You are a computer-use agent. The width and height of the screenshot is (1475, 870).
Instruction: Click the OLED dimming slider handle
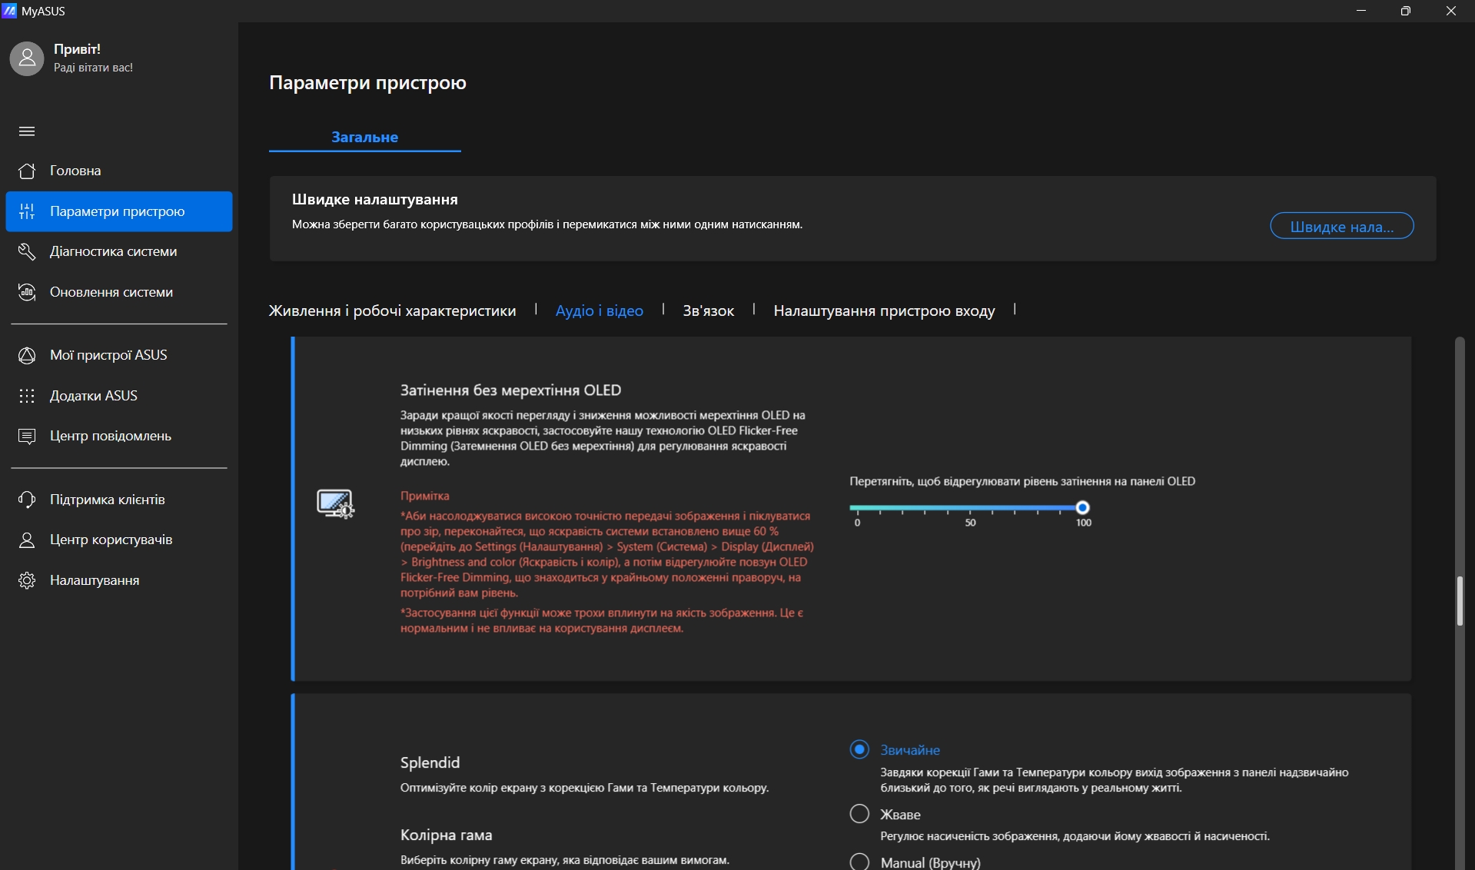click(1082, 507)
